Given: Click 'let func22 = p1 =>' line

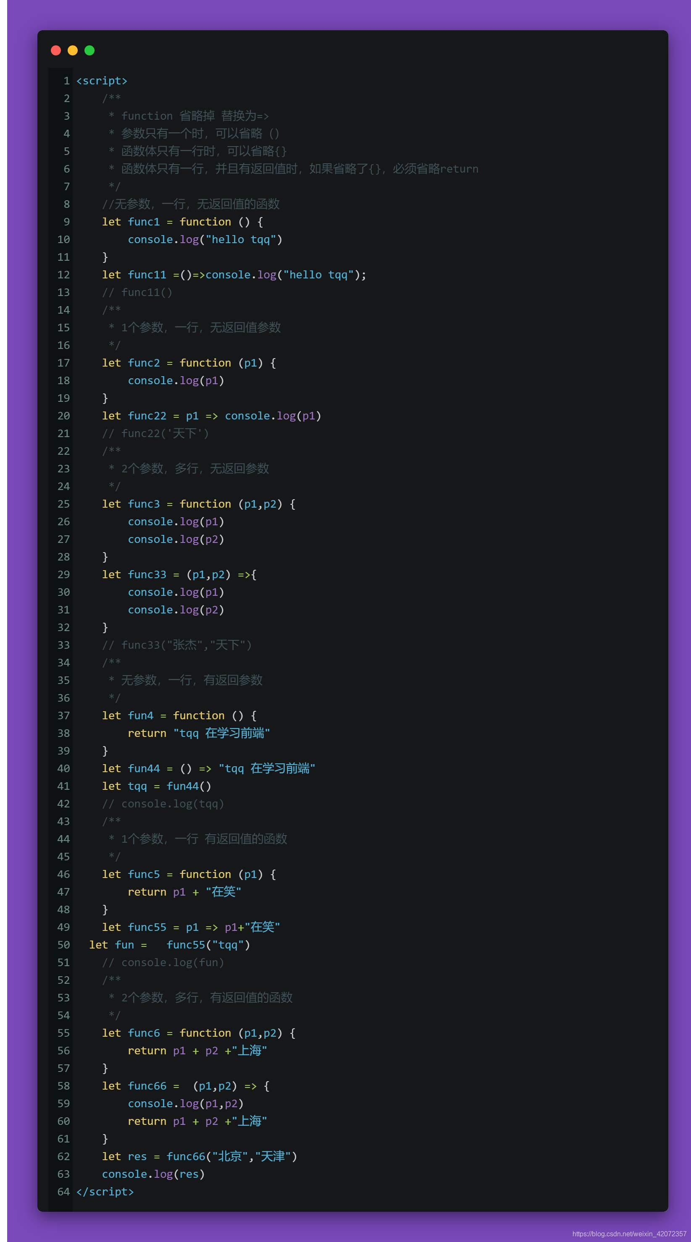Looking at the screenshot, I should coord(212,416).
